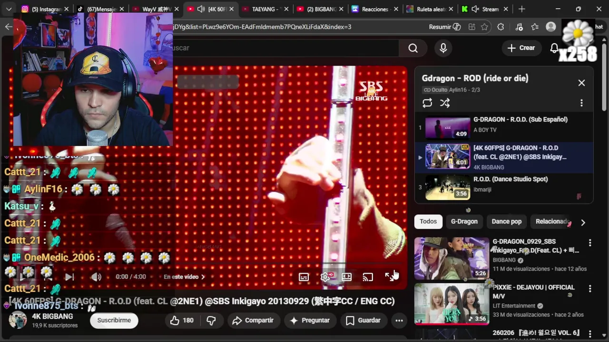Select the G-Dragon filter chip
The width and height of the screenshot is (609, 342).
point(464,221)
